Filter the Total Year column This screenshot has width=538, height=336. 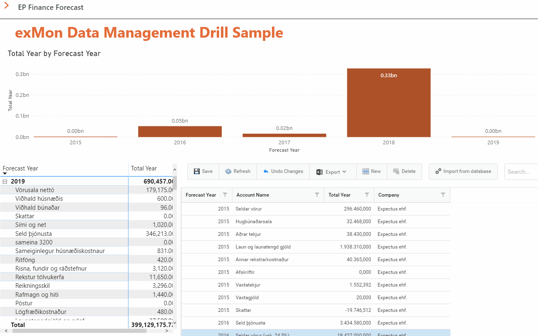click(367, 195)
